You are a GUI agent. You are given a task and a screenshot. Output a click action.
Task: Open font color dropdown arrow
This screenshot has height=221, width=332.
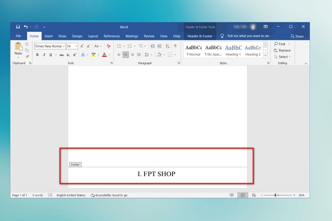click(x=110, y=55)
